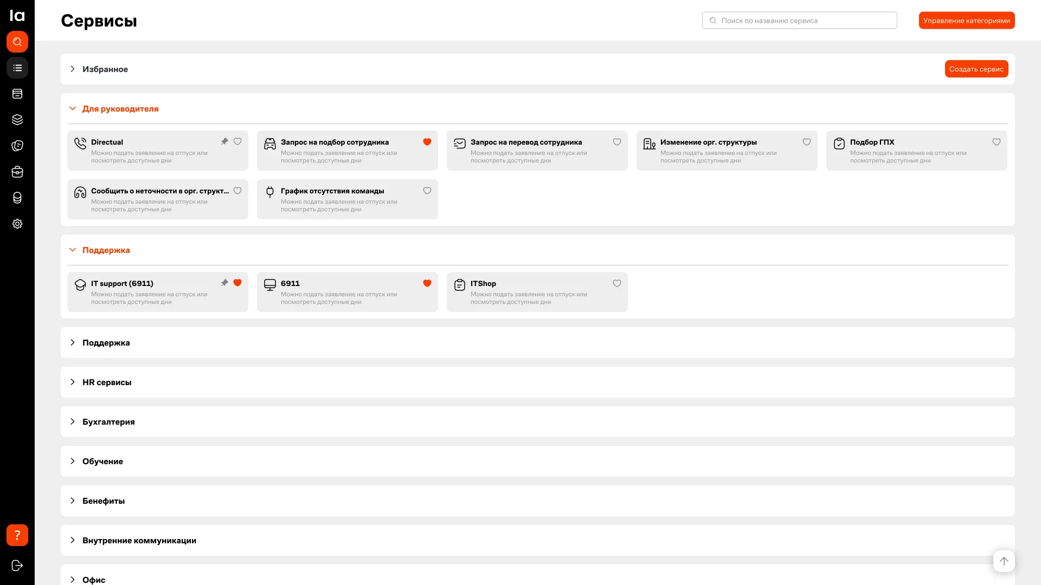The image size is (1041, 585).
Task: Open the list view sidebar icon
Action: click(17, 68)
